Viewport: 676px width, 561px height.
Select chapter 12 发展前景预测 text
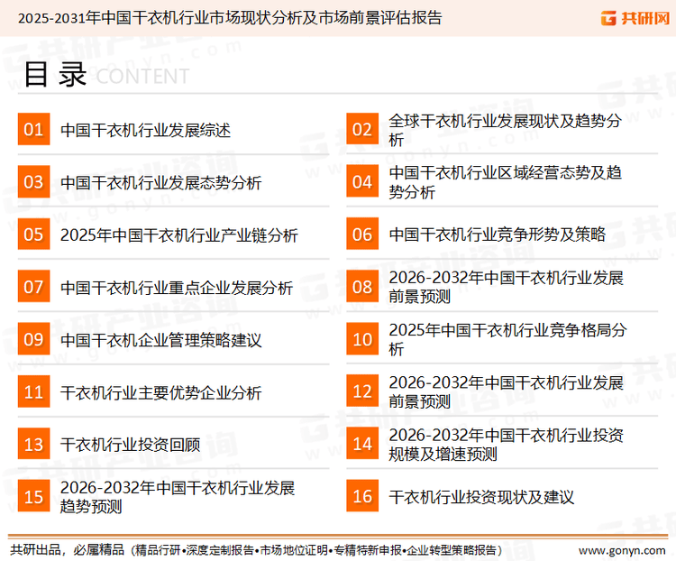point(506,391)
